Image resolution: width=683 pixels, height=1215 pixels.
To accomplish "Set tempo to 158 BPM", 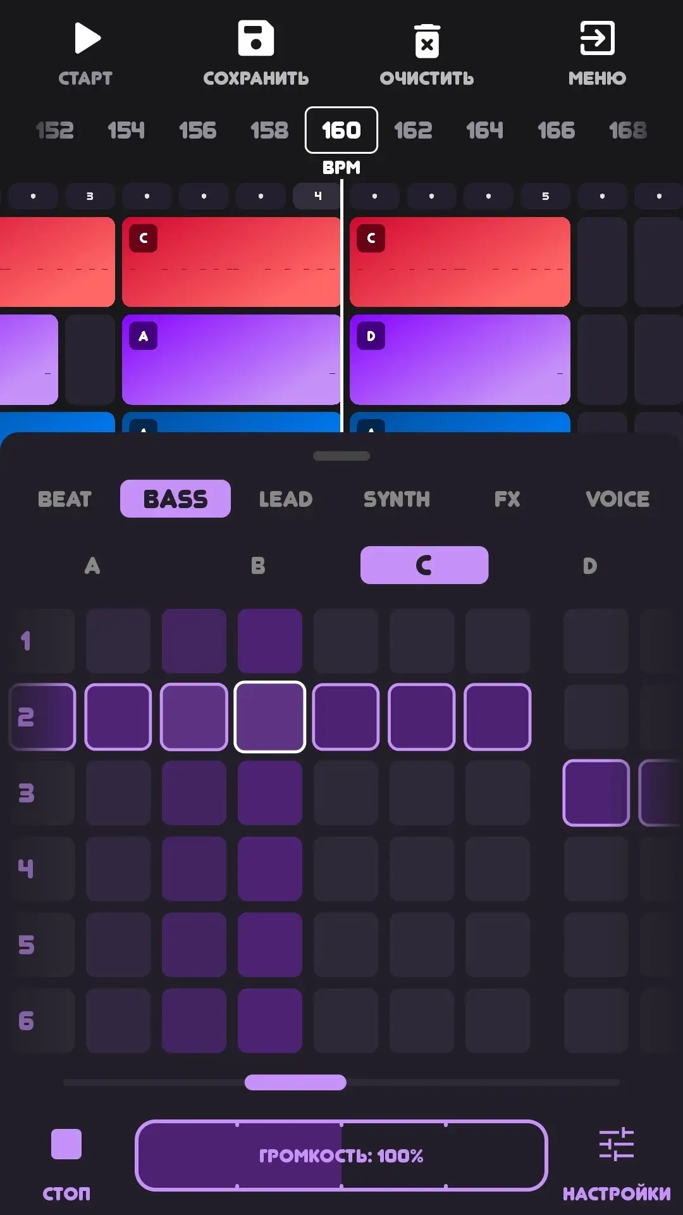I will pos(269,130).
